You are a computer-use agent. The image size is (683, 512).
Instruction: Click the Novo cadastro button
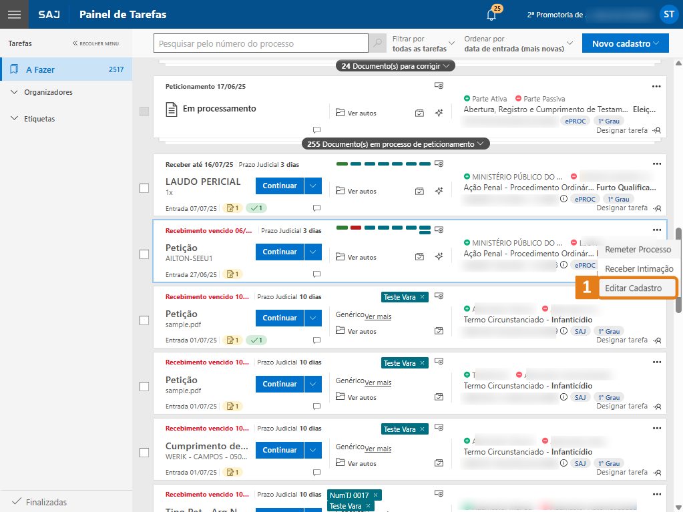(625, 43)
